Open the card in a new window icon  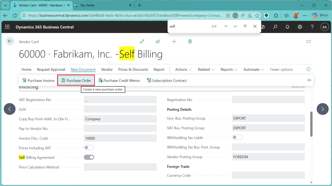[308, 41]
